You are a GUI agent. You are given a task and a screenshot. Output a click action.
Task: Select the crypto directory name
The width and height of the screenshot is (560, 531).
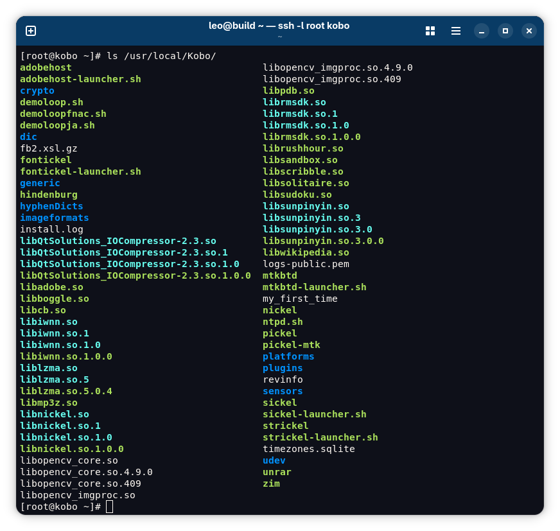pos(37,91)
